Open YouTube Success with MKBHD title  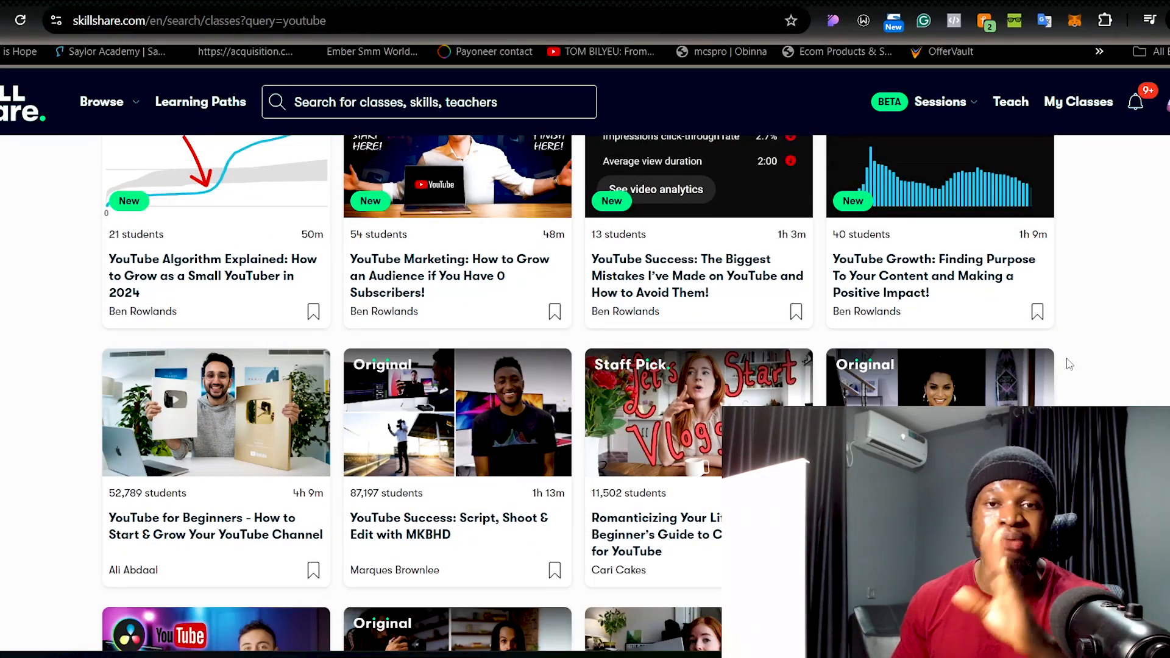pyautogui.click(x=449, y=526)
